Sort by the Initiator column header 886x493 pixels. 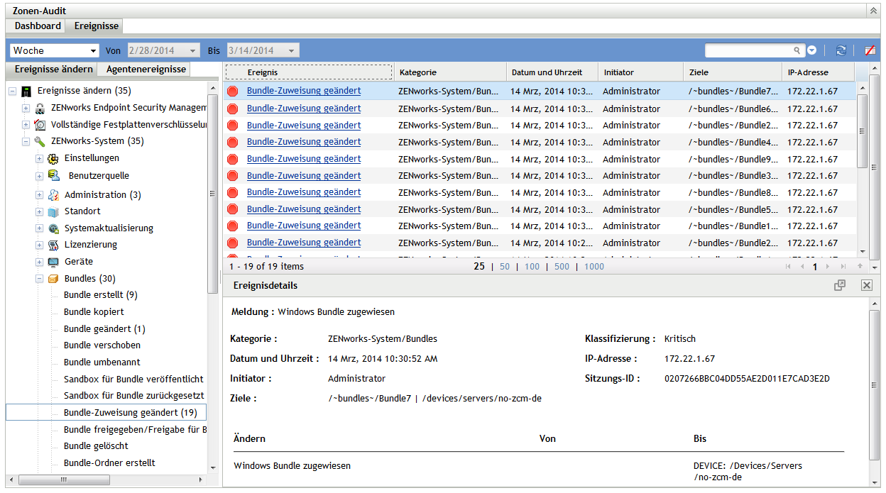pos(640,72)
